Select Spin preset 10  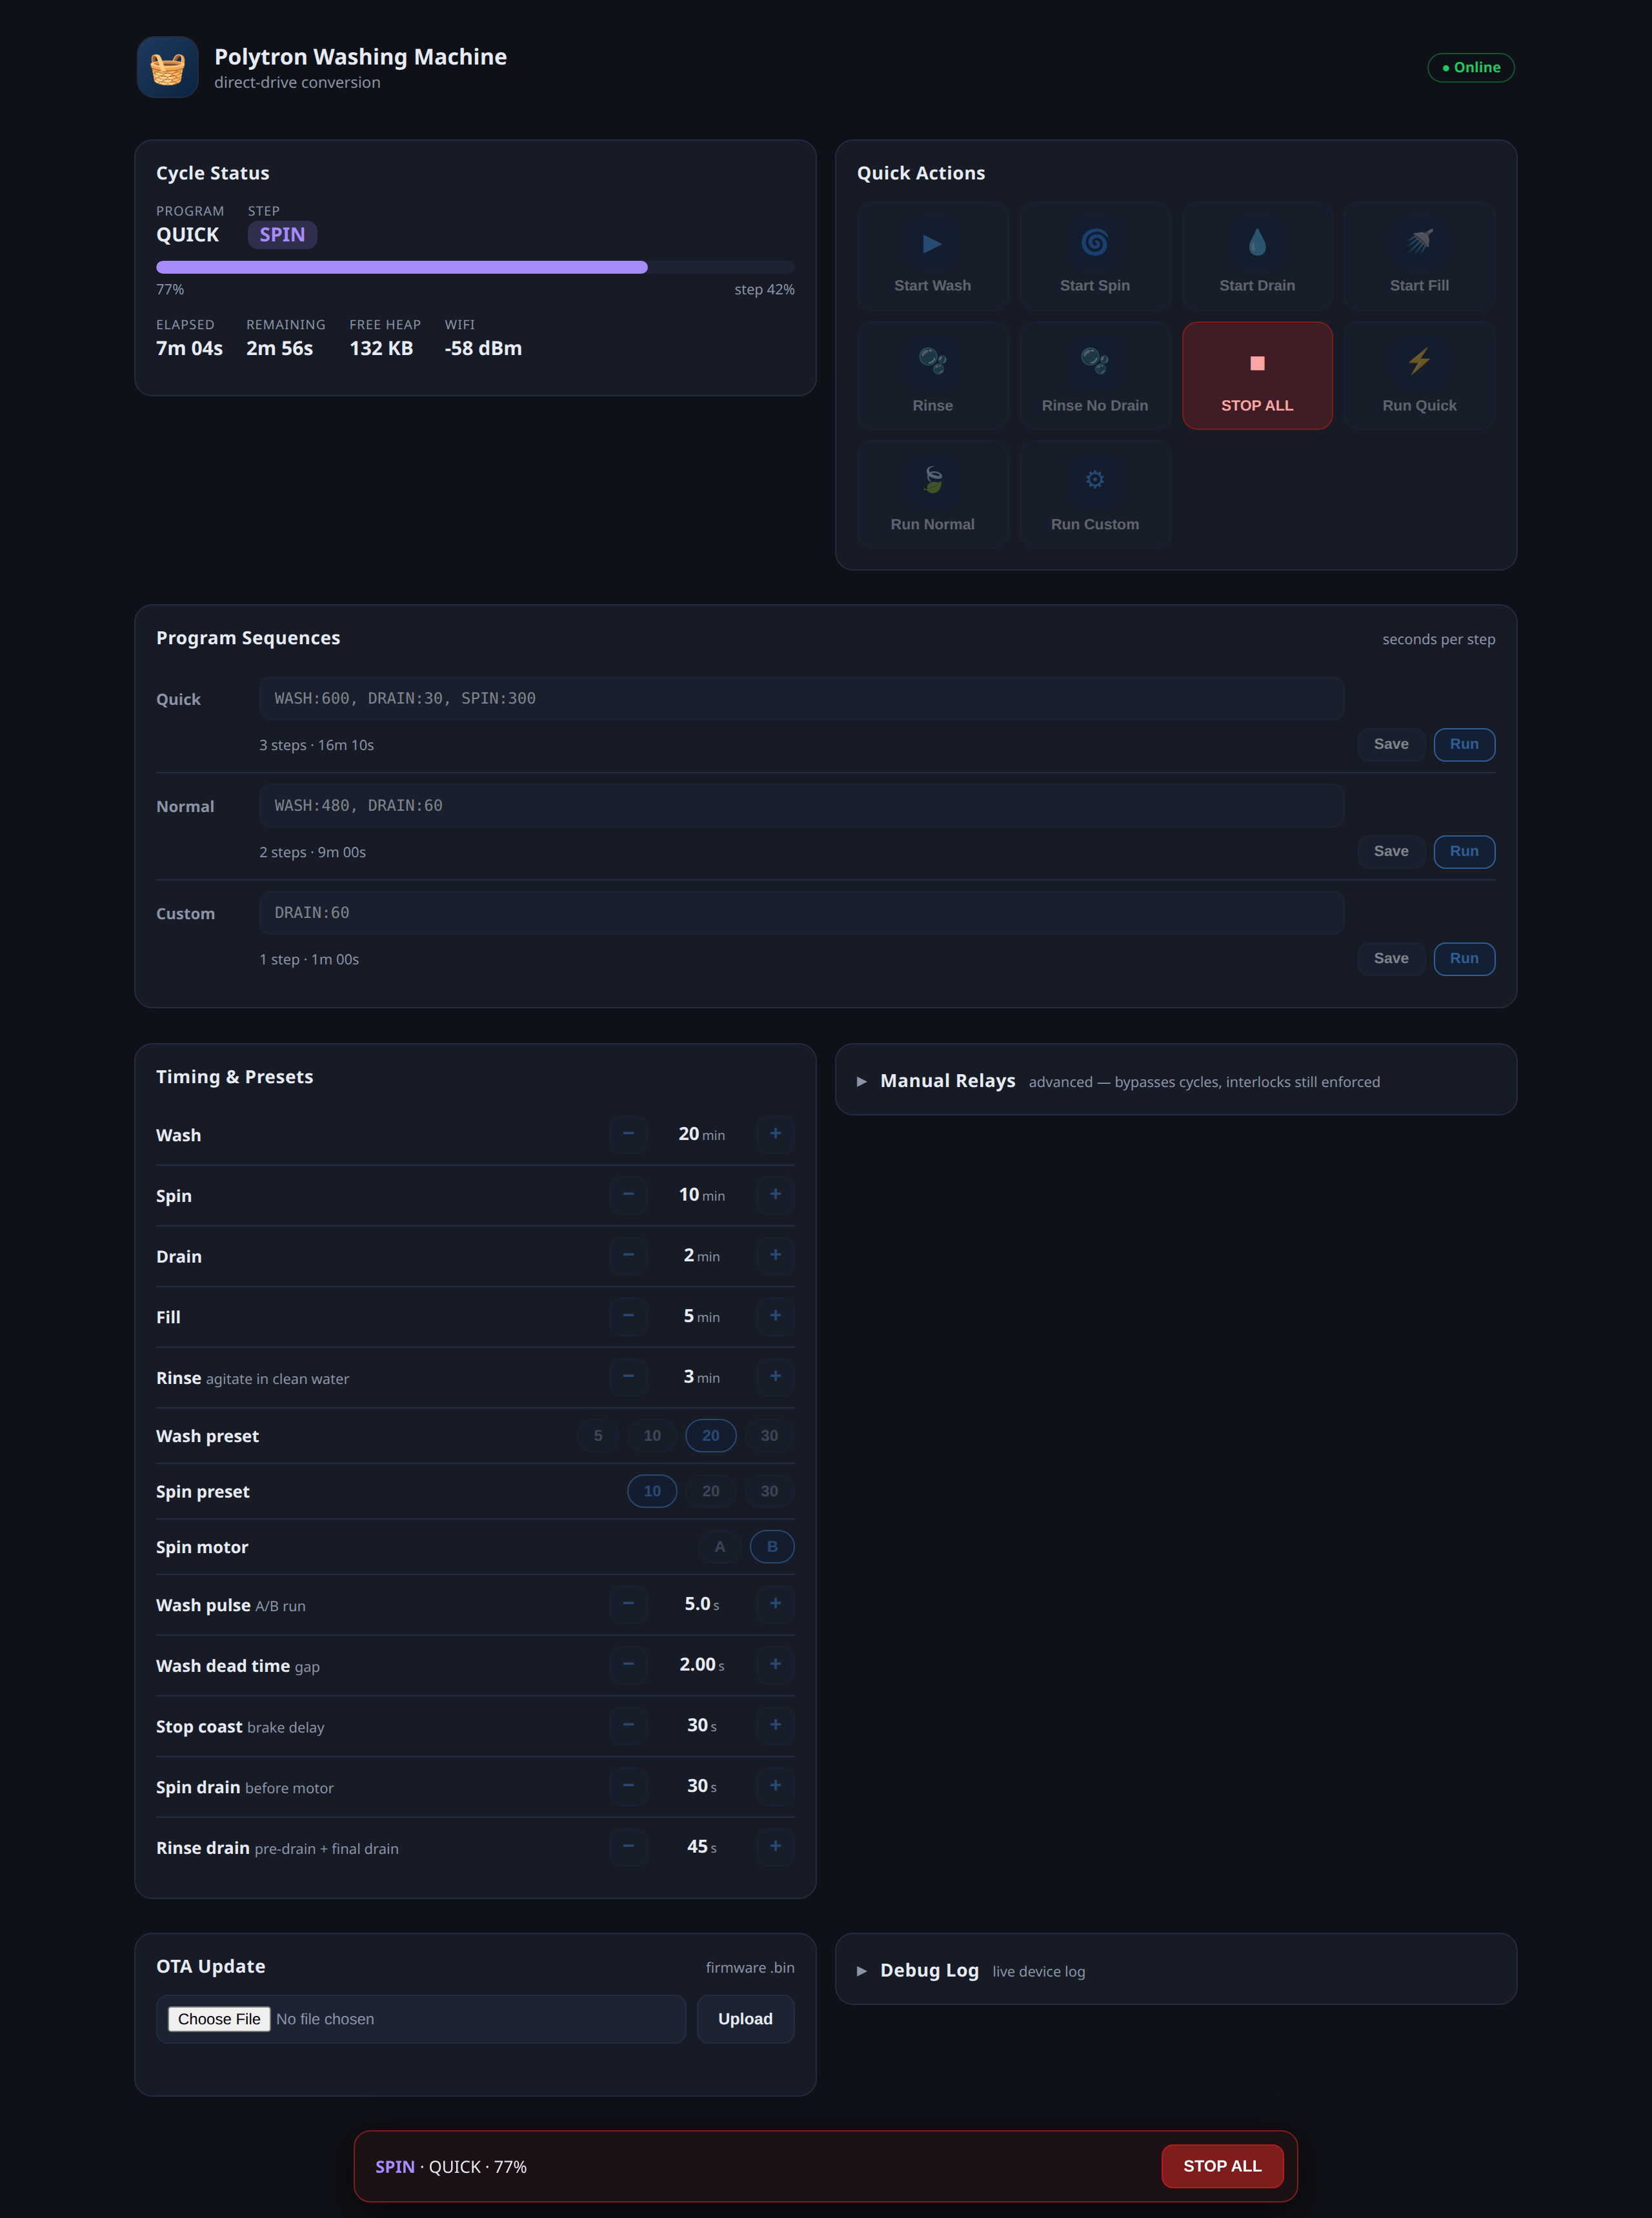coord(652,1492)
